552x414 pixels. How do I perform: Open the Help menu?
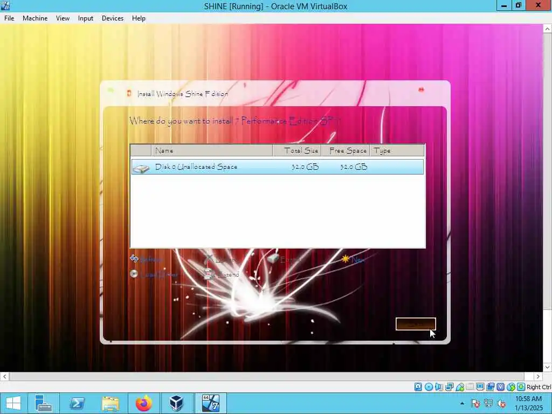coord(139,18)
